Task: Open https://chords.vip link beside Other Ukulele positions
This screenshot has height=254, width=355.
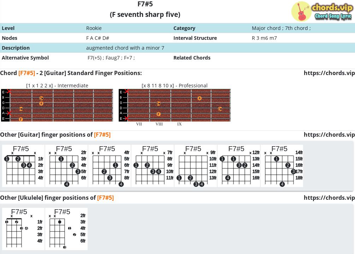Action: (x=329, y=198)
